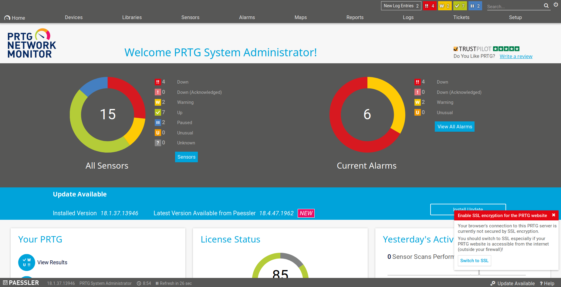This screenshot has height=287, width=561.
Task: Click the View Results link
Action: click(x=52, y=262)
